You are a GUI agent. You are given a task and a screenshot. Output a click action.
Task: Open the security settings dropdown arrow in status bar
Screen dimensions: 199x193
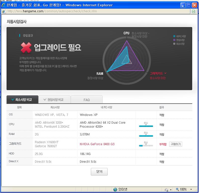[x=171, y=190]
